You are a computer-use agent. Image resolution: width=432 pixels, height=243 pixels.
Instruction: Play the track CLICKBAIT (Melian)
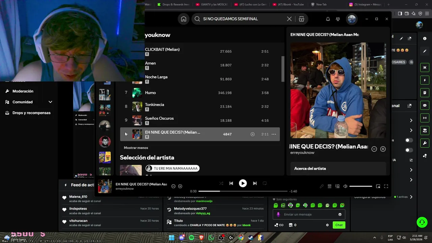click(162, 50)
